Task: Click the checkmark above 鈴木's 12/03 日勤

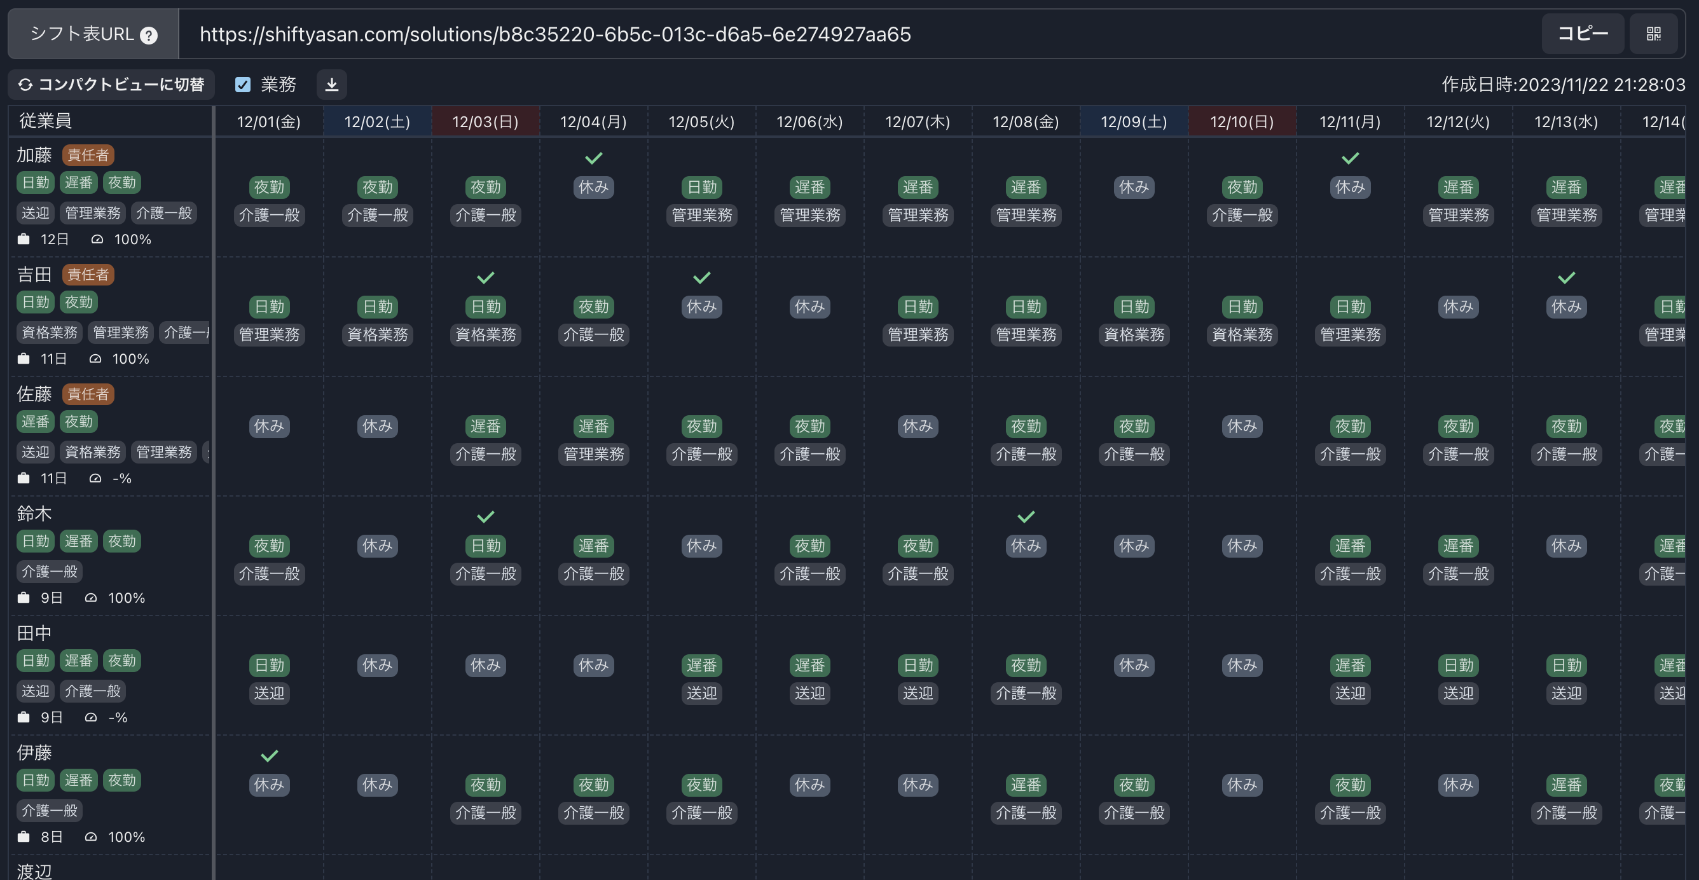Action: coord(485,516)
